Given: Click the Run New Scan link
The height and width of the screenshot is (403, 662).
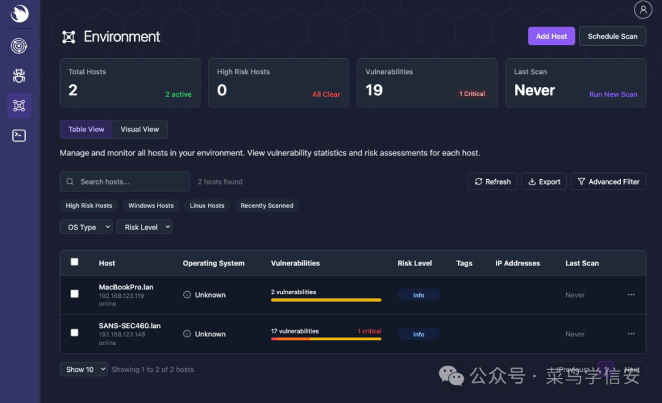Looking at the screenshot, I should (613, 94).
